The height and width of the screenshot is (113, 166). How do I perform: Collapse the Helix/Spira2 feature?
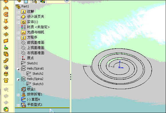18,79
